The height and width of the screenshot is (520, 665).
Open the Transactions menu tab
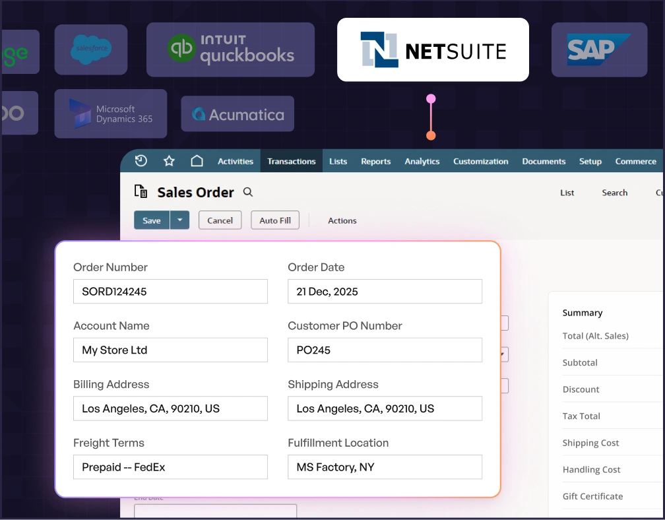click(x=292, y=161)
